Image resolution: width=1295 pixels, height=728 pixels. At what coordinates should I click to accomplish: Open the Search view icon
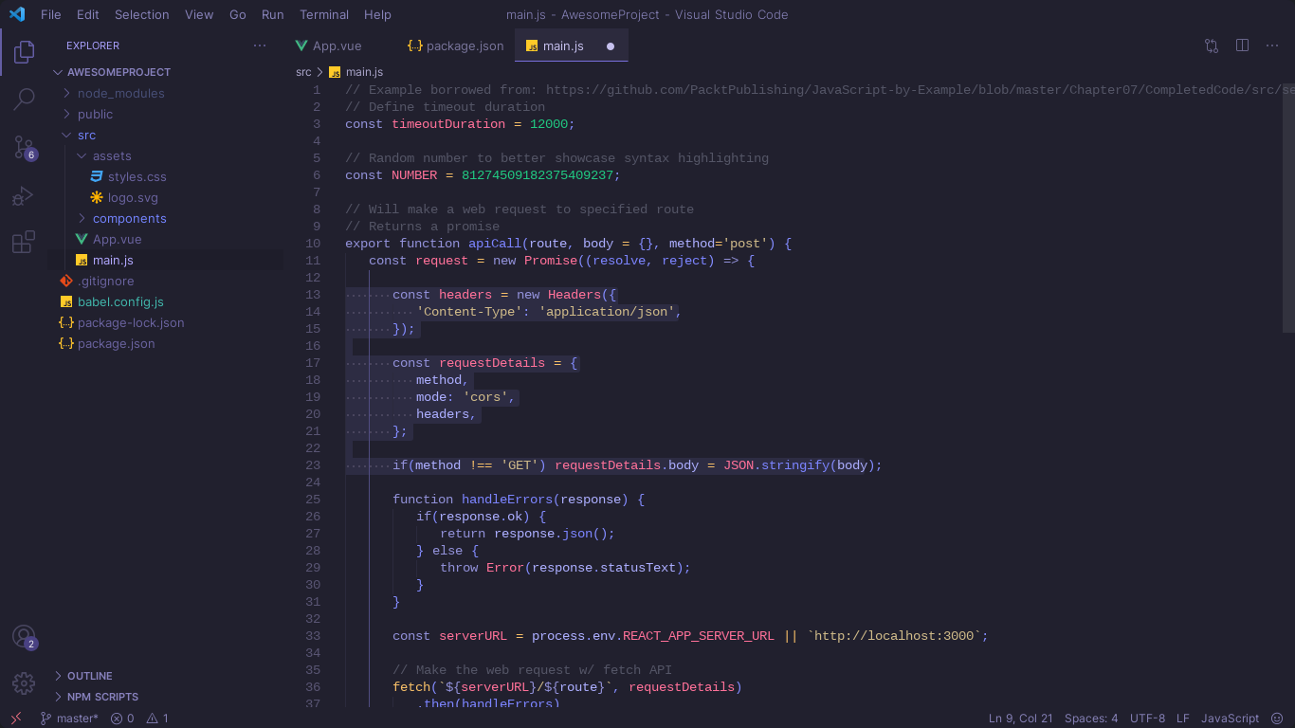point(24,99)
